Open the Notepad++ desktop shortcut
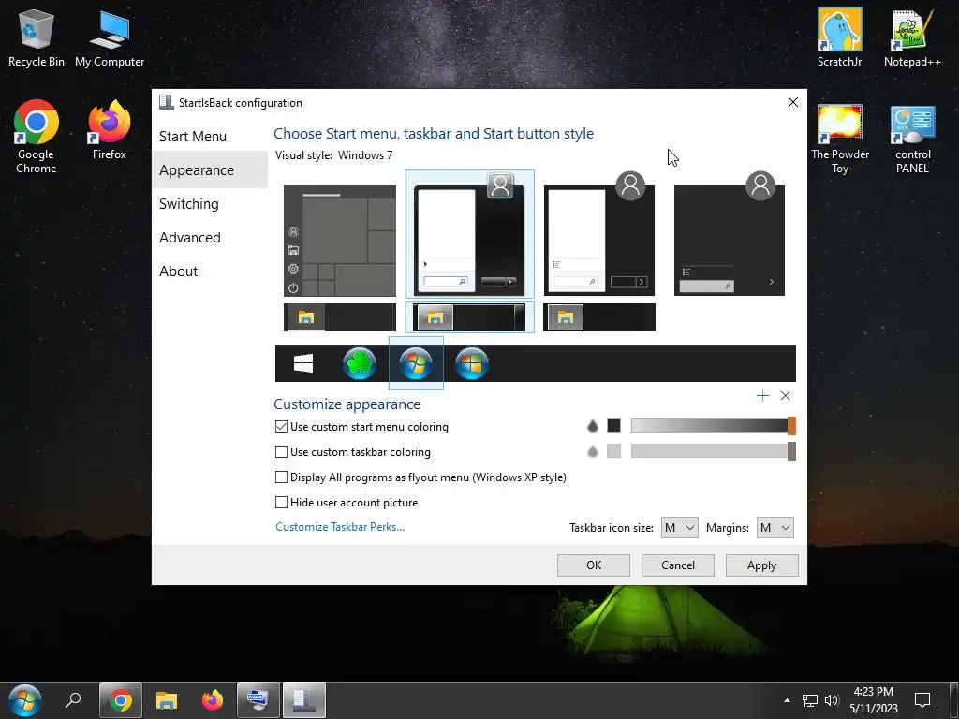 912,37
